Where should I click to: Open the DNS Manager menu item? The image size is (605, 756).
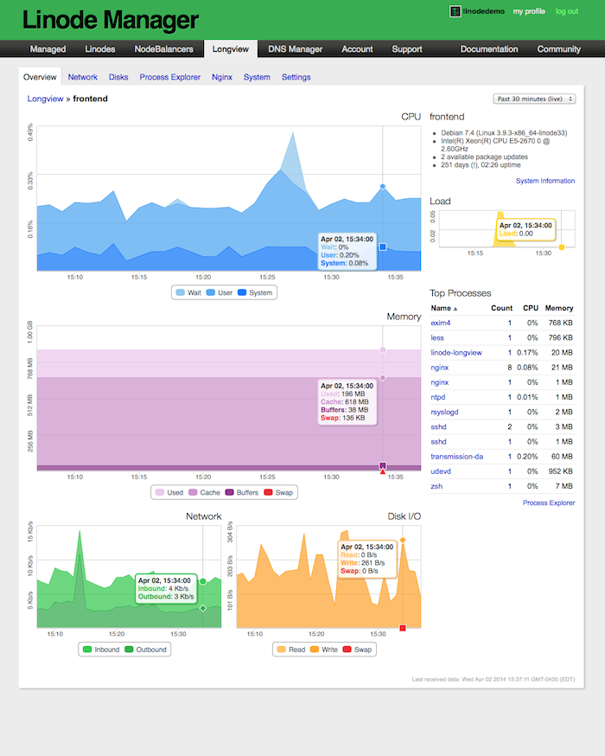[295, 49]
